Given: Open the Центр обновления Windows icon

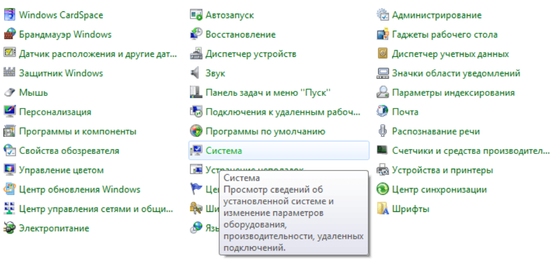Looking at the screenshot, I should (x=10, y=189).
